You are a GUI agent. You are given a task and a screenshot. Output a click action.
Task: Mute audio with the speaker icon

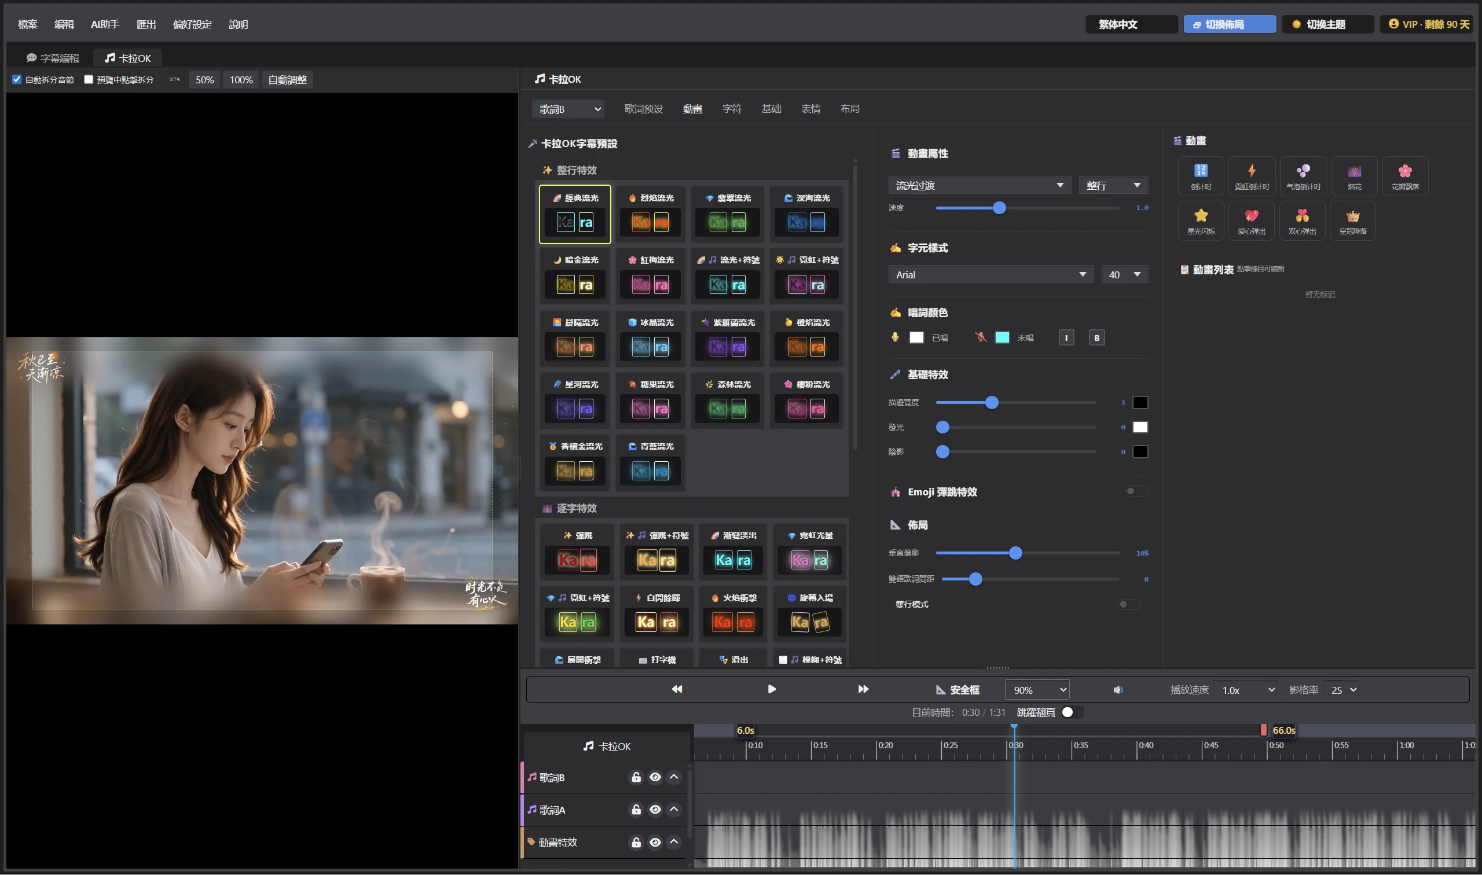pos(1117,690)
